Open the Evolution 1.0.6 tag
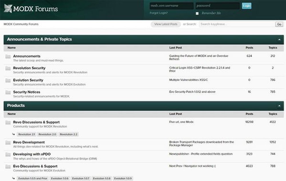286x181 pixels. coord(60,178)
